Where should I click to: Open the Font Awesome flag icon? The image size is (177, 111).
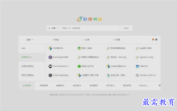coord(50,66)
